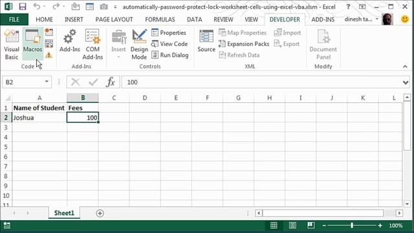Select the Fees header cell

pyautogui.click(x=83, y=108)
